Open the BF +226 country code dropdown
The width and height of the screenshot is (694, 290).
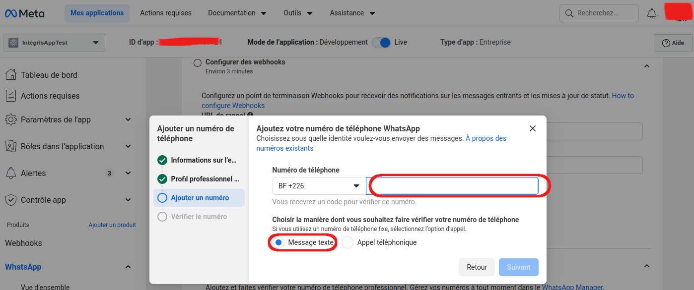318,186
